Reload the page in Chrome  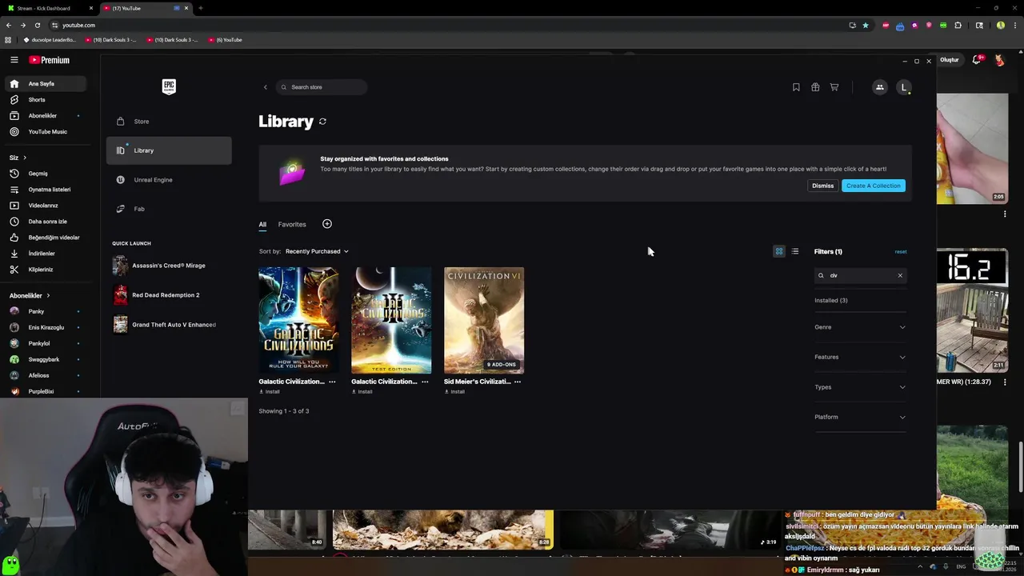pos(37,25)
